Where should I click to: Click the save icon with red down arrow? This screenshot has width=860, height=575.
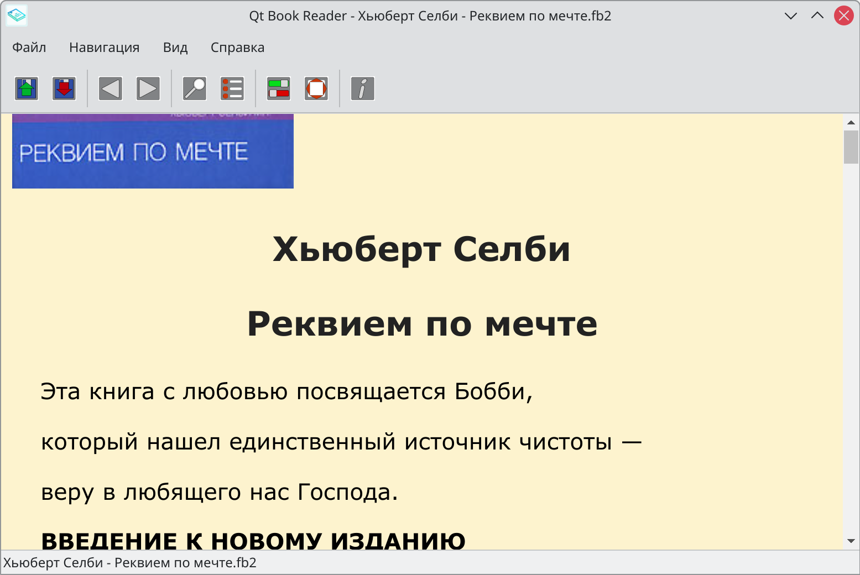point(64,88)
